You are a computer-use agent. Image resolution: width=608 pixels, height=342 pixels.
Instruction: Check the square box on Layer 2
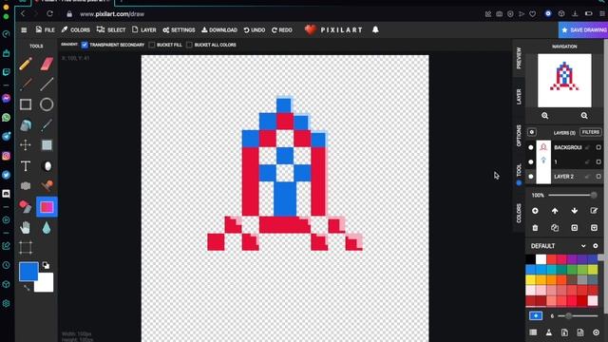pos(598,177)
